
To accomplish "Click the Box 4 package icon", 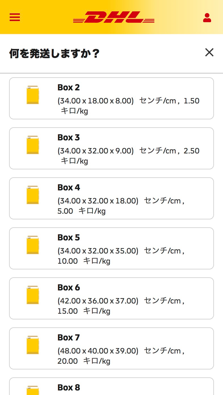I will pos(33,195).
